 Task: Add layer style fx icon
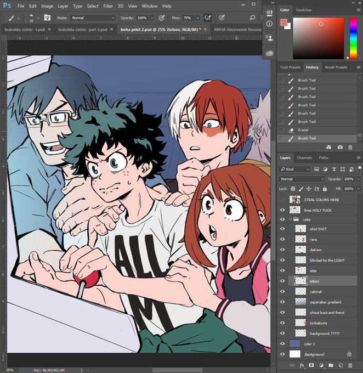pos(302,365)
